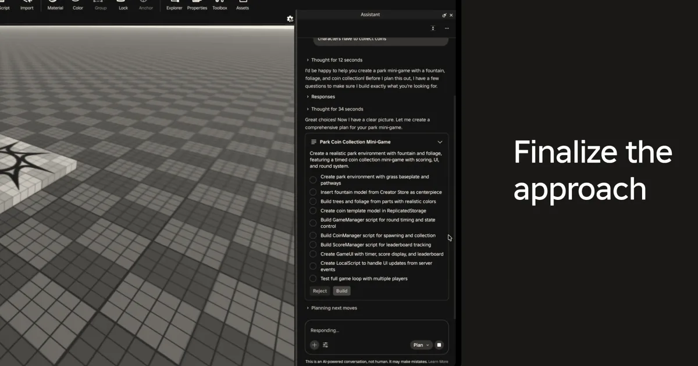Open the Material tool in toolbar

(55, 6)
